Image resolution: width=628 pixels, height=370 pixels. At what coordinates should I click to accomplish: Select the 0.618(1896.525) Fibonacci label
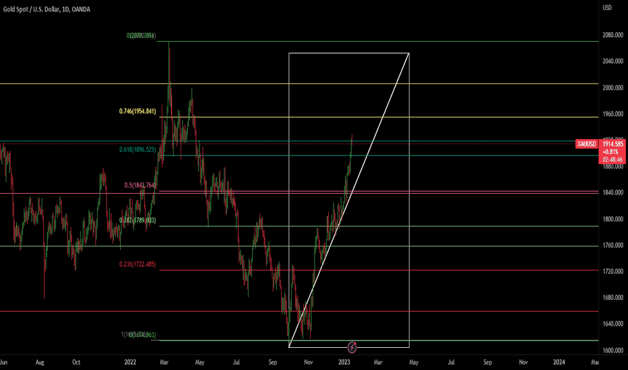click(x=137, y=149)
